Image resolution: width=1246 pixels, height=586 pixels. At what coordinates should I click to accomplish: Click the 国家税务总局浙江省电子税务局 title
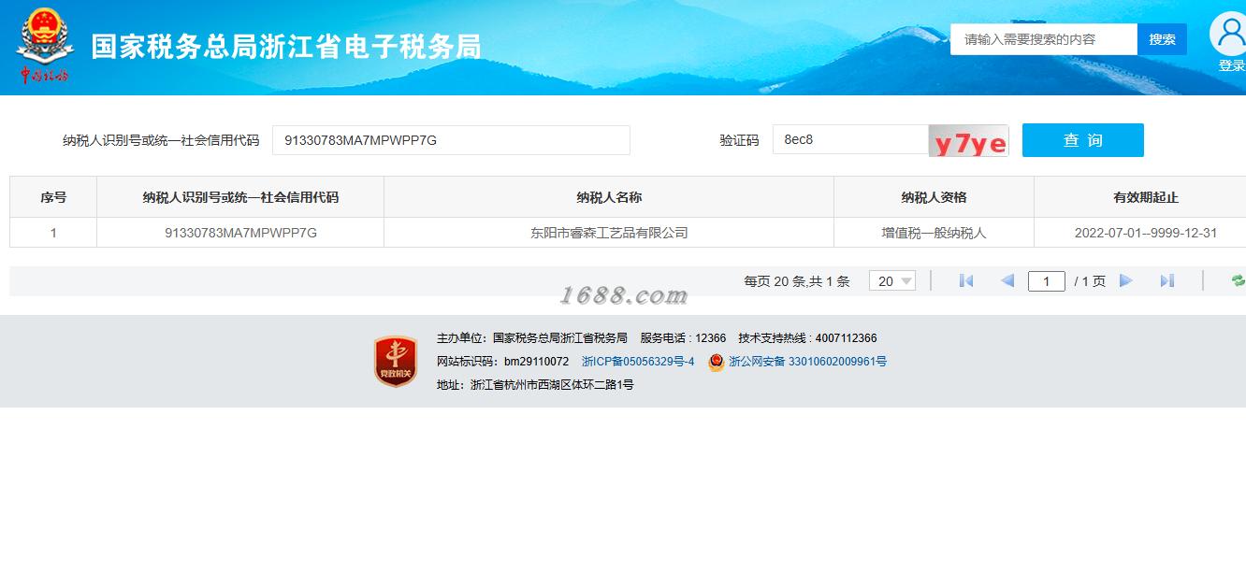[x=286, y=47]
